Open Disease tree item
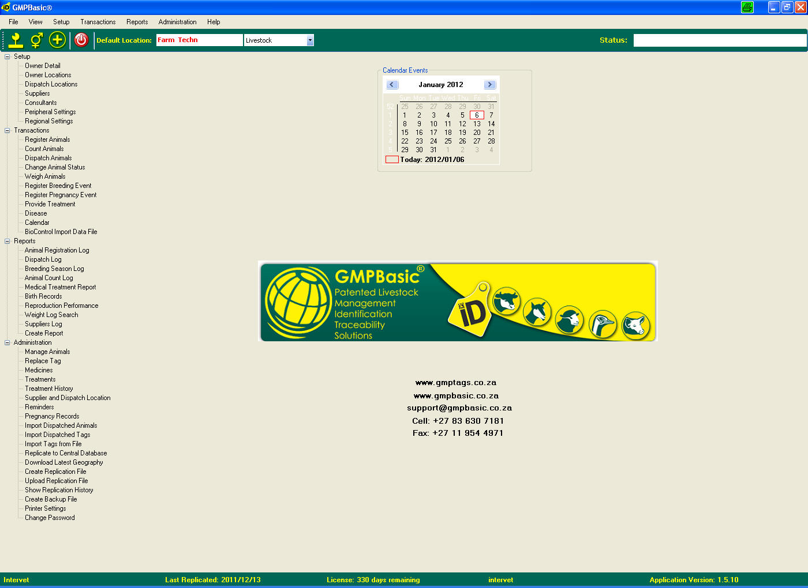 click(36, 213)
